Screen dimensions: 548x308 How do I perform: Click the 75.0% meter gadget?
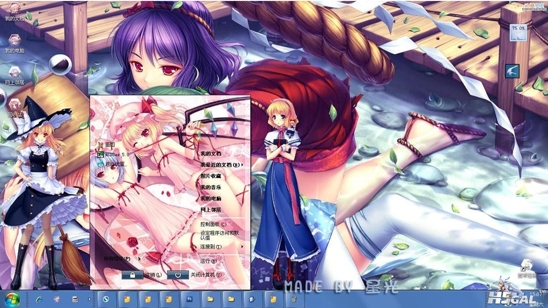click(x=518, y=32)
